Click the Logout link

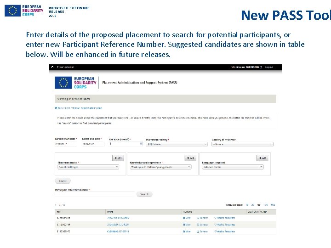268,67
